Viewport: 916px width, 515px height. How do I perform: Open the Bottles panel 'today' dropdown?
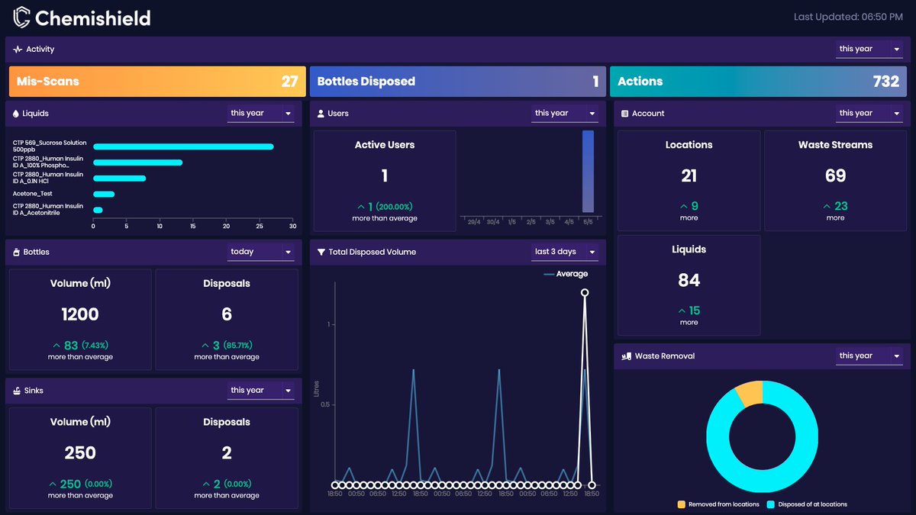(x=260, y=252)
